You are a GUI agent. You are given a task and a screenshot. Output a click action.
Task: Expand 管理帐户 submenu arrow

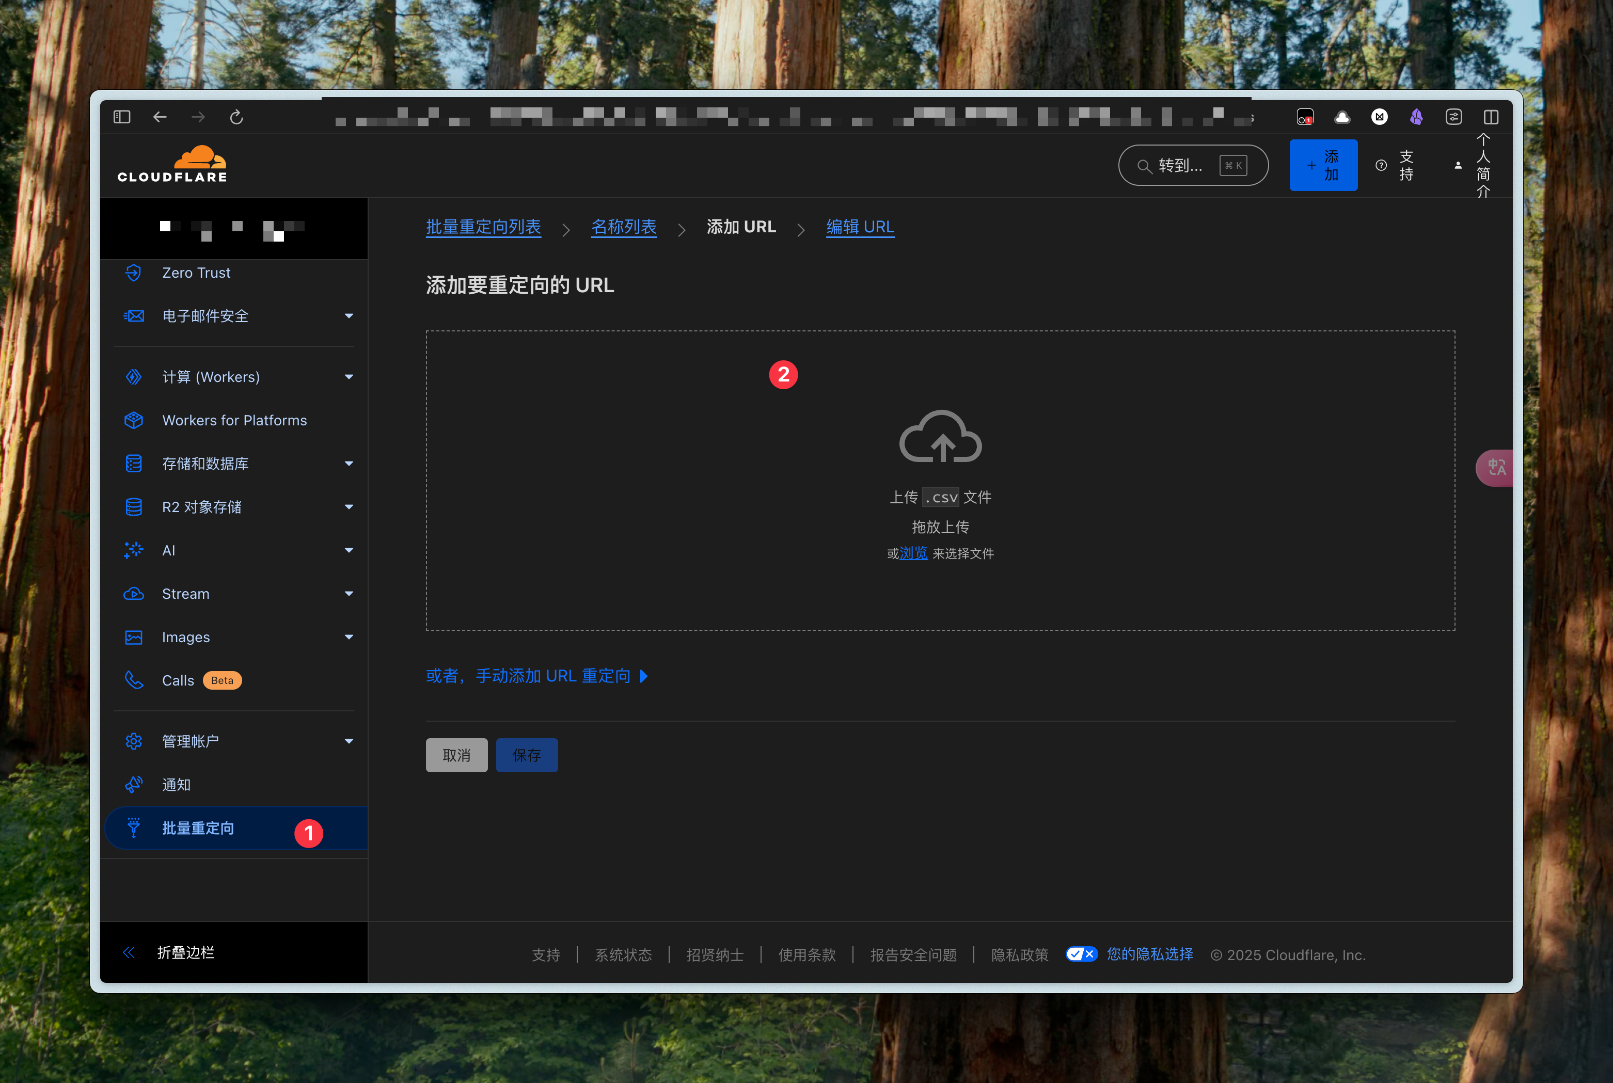pyautogui.click(x=349, y=741)
